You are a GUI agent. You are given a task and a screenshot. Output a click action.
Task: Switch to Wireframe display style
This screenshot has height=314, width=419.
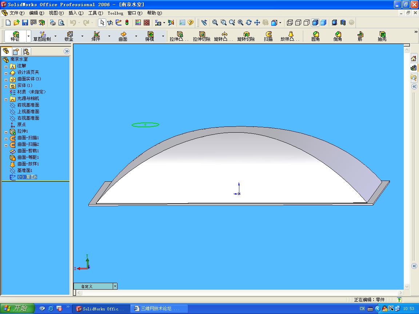pos(290,23)
